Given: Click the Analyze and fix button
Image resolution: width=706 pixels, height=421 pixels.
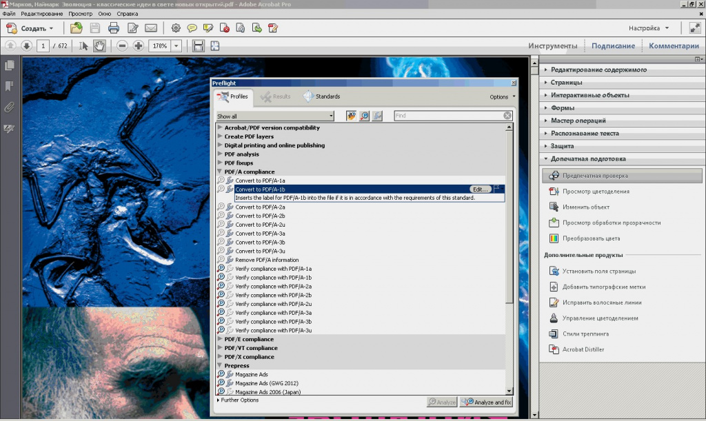Looking at the screenshot, I should click(x=486, y=402).
